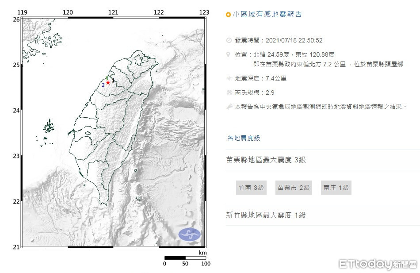Click the magnitude icon beside 芮氏規模
This screenshot has height=273, width=420.
[x=229, y=92]
